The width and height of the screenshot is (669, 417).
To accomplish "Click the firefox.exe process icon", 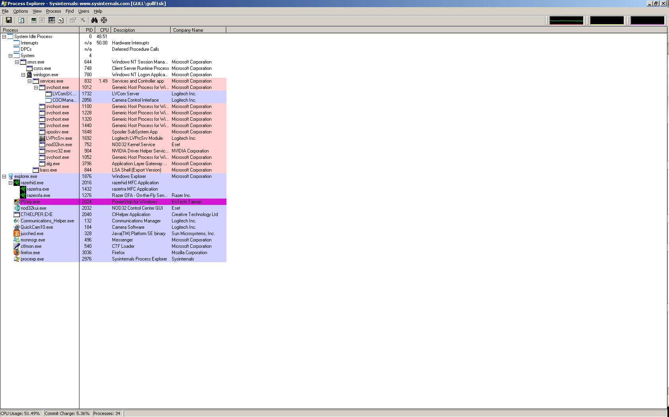I will click(x=17, y=253).
